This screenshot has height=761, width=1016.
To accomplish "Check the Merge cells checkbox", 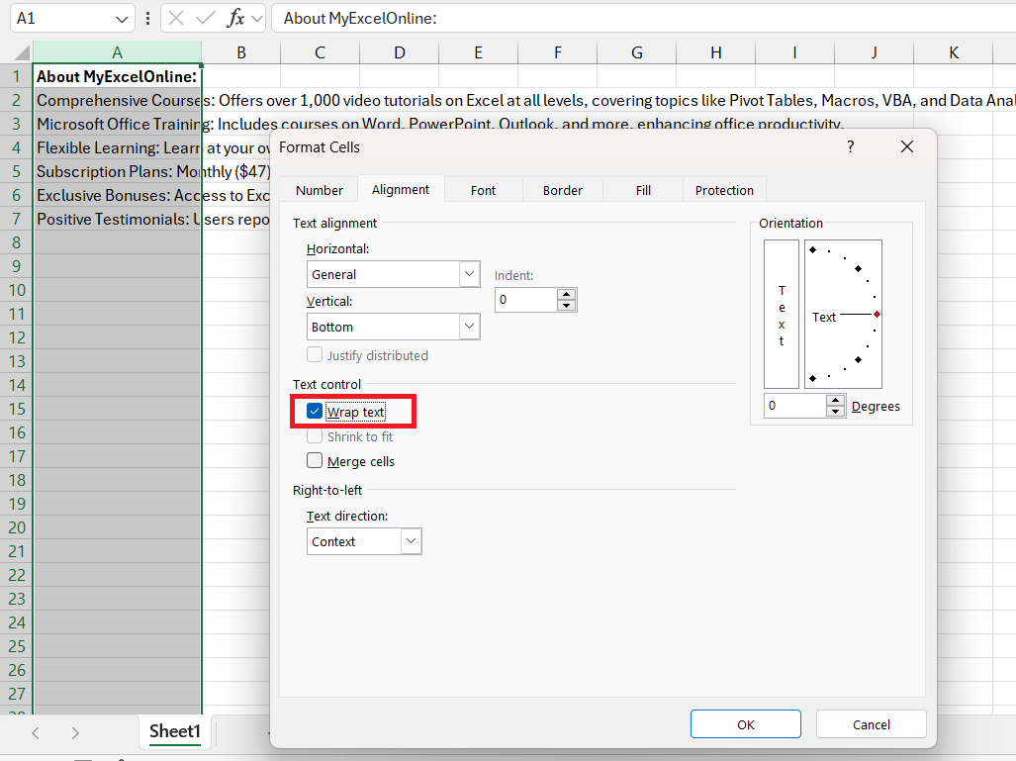I will click(315, 460).
